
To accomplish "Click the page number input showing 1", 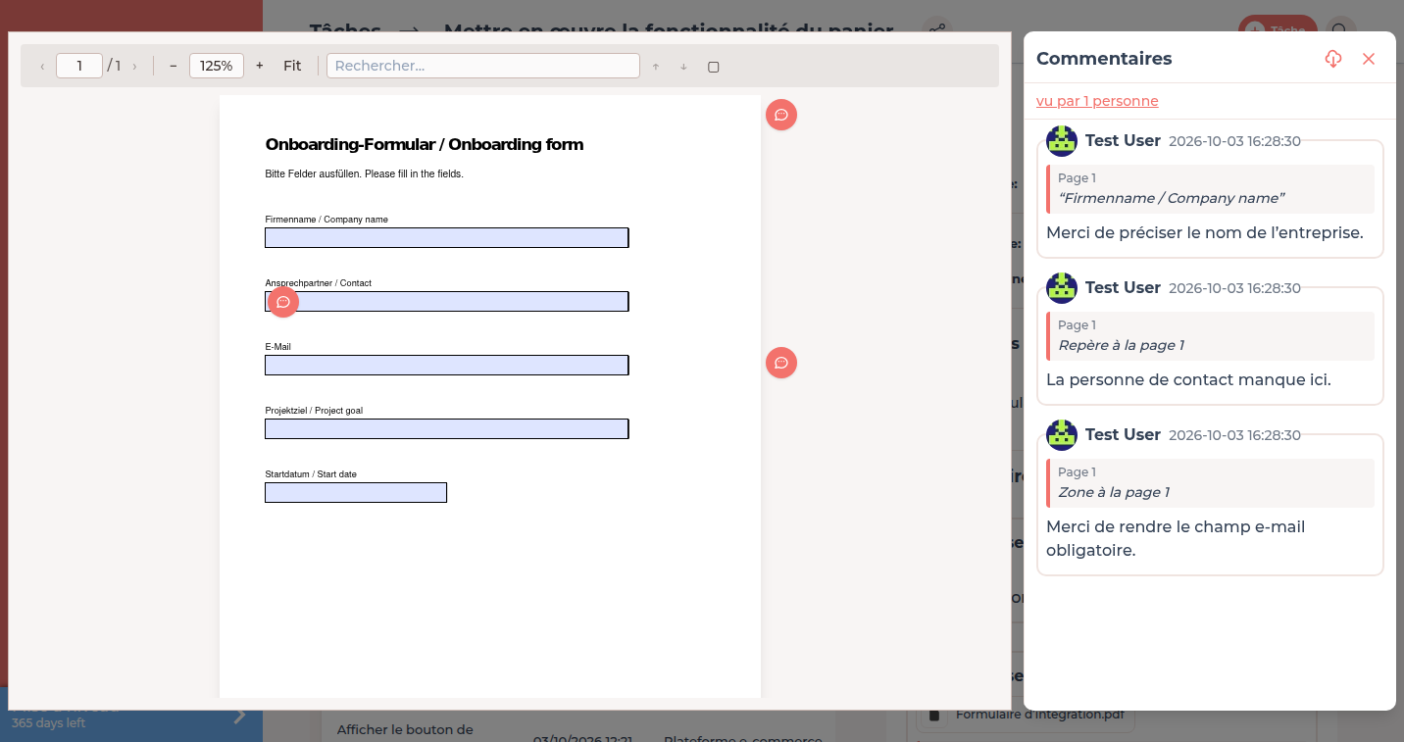I will pos(79,66).
